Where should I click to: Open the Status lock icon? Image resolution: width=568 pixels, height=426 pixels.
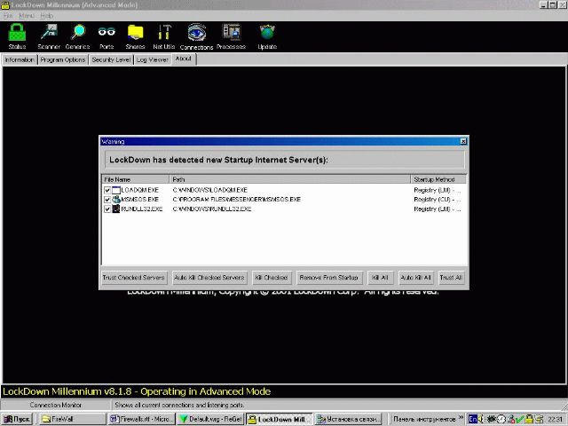pyautogui.click(x=17, y=36)
